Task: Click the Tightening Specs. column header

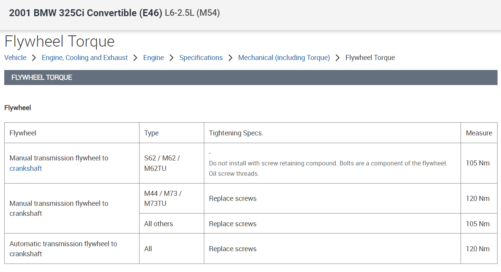Action: 236,133
